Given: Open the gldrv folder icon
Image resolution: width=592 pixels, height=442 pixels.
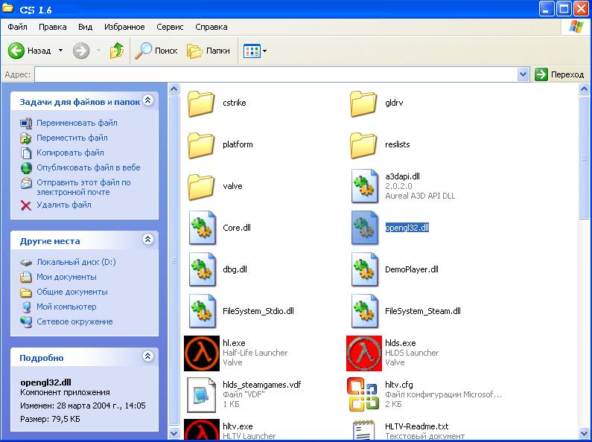Looking at the screenshot, I should tap(363, 103).
